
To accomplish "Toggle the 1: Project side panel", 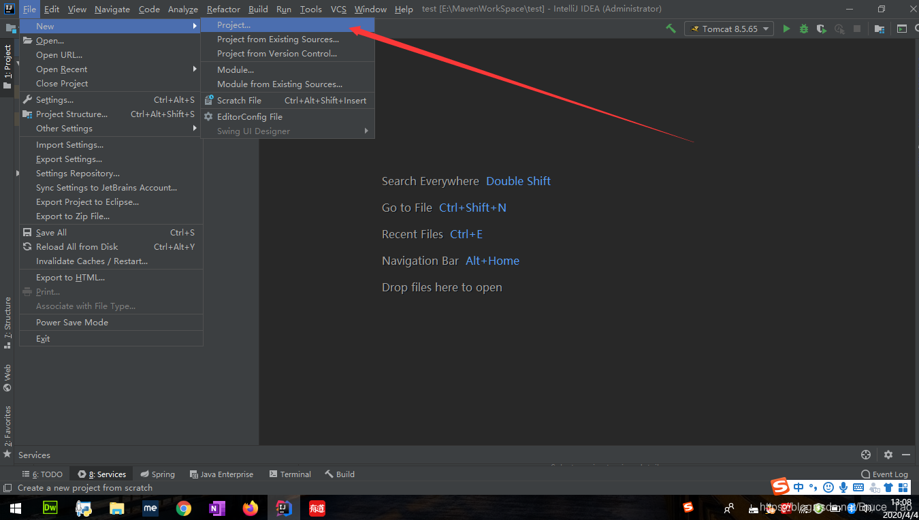I will click(x=7, y=67).
